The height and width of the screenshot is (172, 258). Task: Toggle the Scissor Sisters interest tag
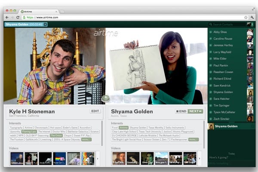[x=151, y=139]
